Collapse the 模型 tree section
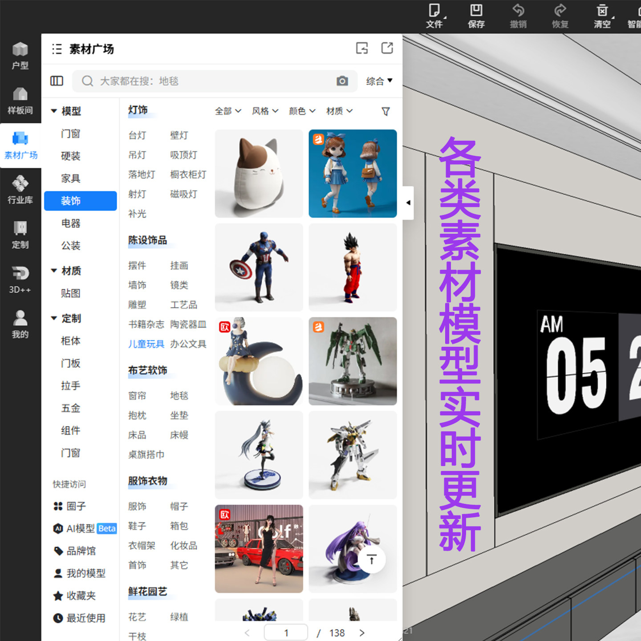641x641 pixels. tap(54, 111)
